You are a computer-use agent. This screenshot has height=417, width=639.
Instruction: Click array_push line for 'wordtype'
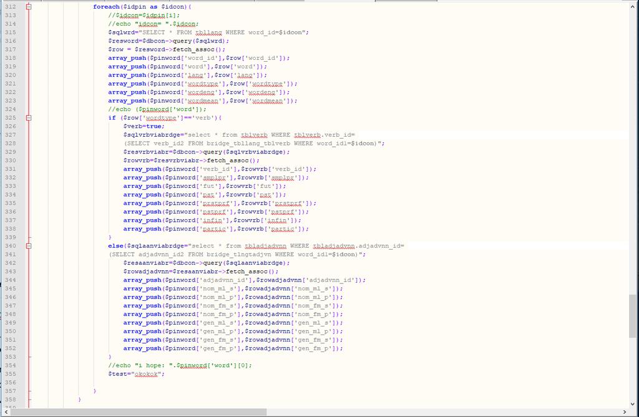[x=203, y=84]
